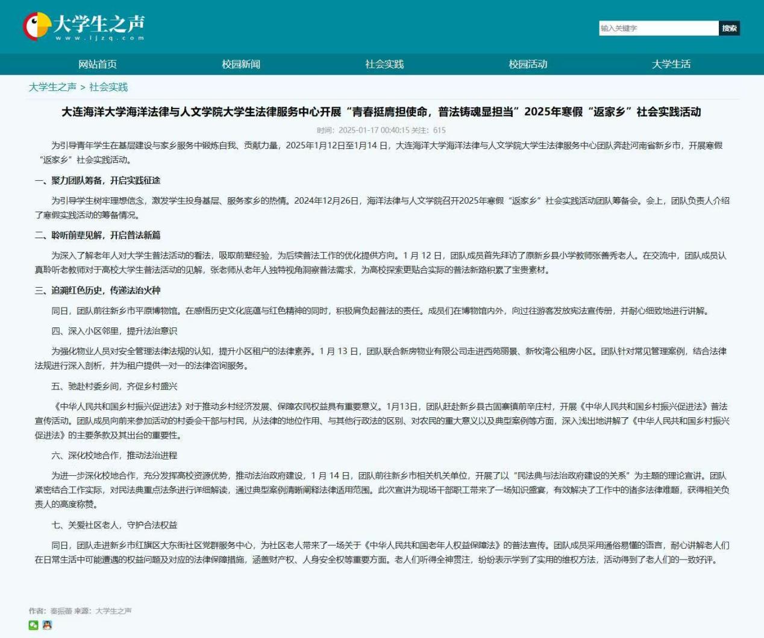Click the author name 秦振蕾 at the bottom
764x638 pixels.
pos(61,611)
